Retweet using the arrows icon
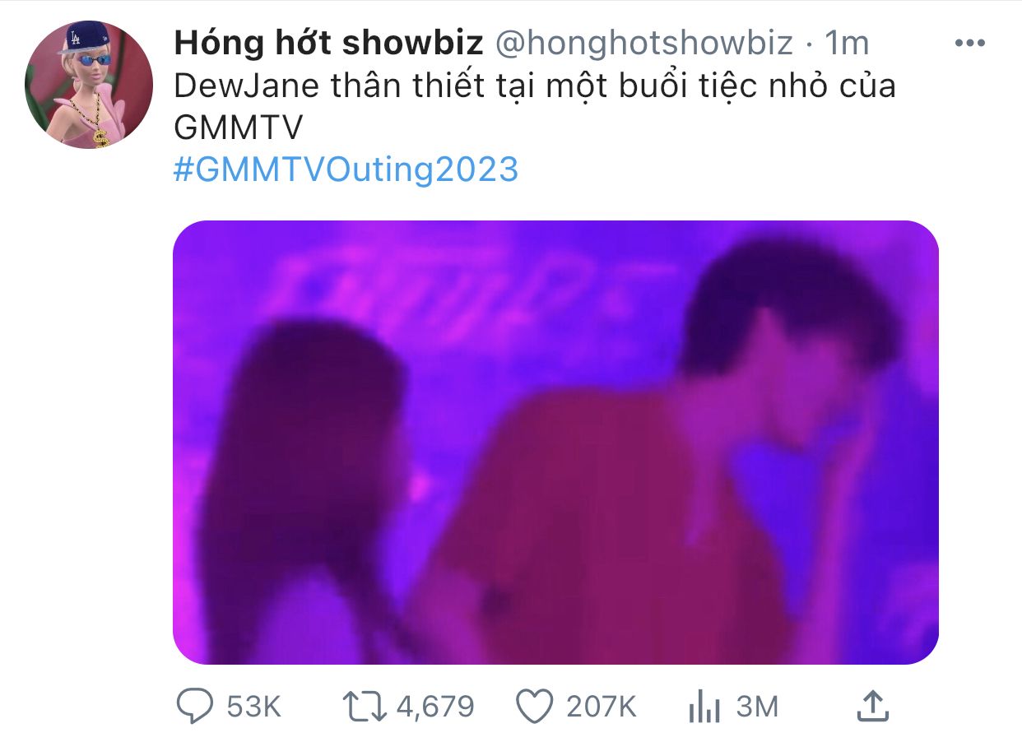 (x=363, y=706)
